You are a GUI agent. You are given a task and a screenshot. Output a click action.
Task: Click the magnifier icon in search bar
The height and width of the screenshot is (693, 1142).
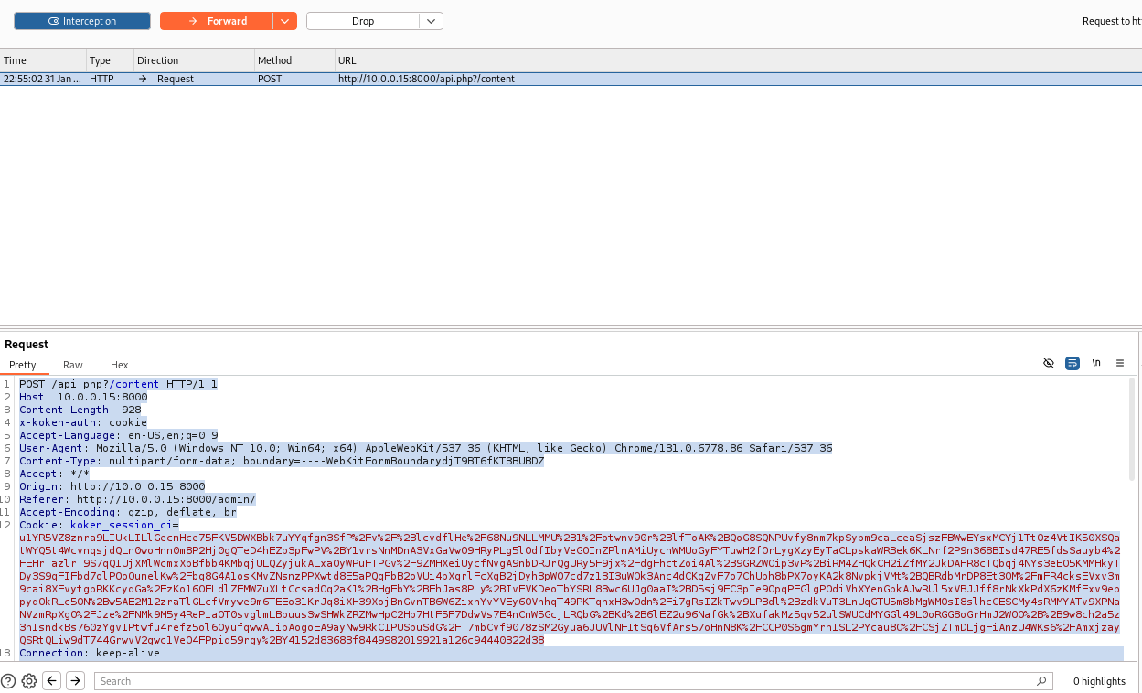point(1041,681)
